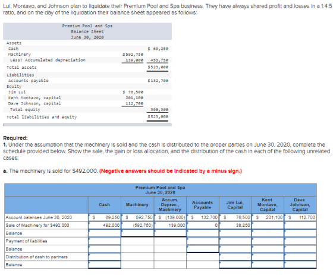Screen dimensions: 333x275
Task: Select Total assets amount $523,000
Action: coord(158,67)
